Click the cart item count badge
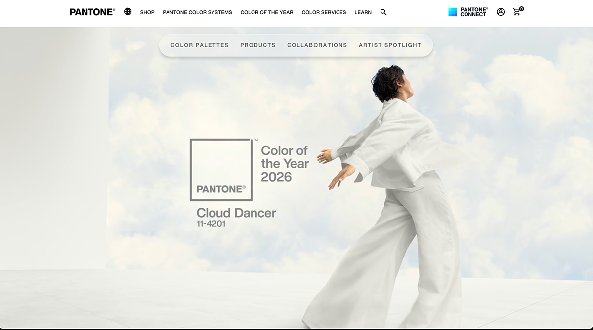This screenshot has width=593, height=330. (x=520, y=8)
